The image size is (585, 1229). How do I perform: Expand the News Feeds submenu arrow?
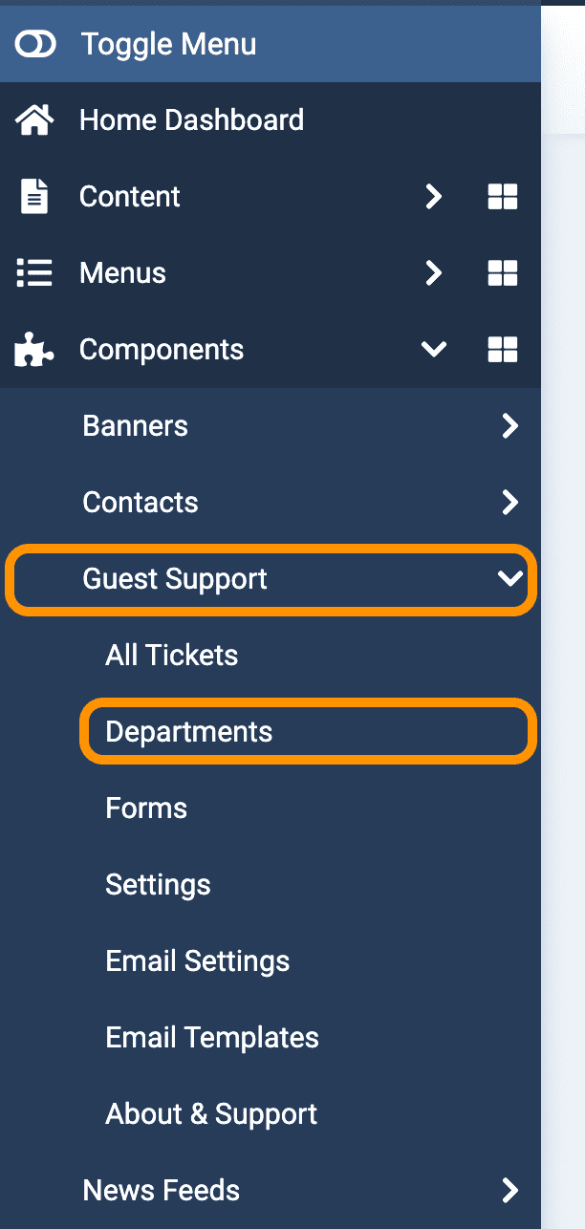pos(510,1191)
